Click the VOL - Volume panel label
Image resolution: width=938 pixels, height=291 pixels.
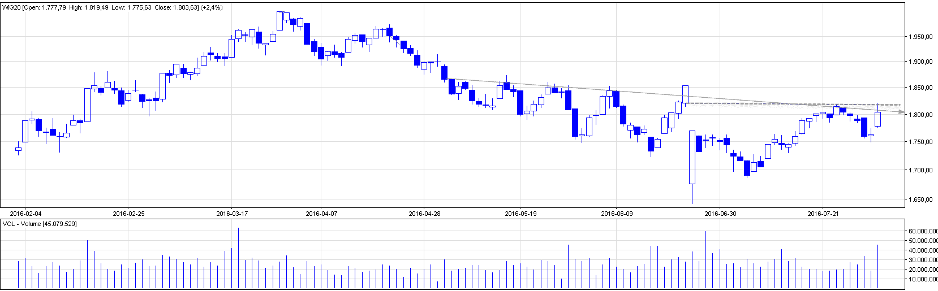(x=40, y=224)
